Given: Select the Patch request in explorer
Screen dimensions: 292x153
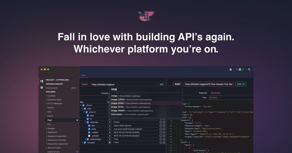Looking at the screenshot, I should (x=50, y=116).
